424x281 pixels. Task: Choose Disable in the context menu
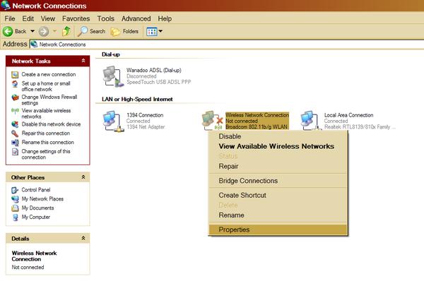click(278, 136)
